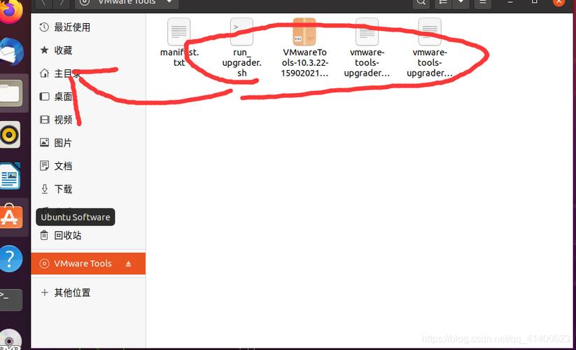Open the search button in header
Viewport: 576px width, 350px height.
tap(421, 3)
